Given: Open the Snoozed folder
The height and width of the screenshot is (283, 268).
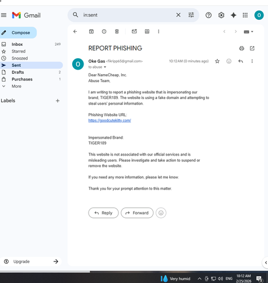Looking at the screenshot, I should 31,58.
